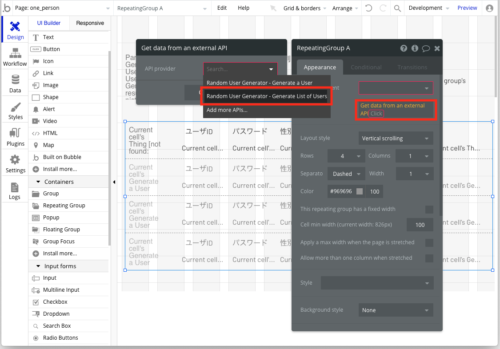500x349 pixels.
Task: Select the Map element tool
Action: click(68, 145)
